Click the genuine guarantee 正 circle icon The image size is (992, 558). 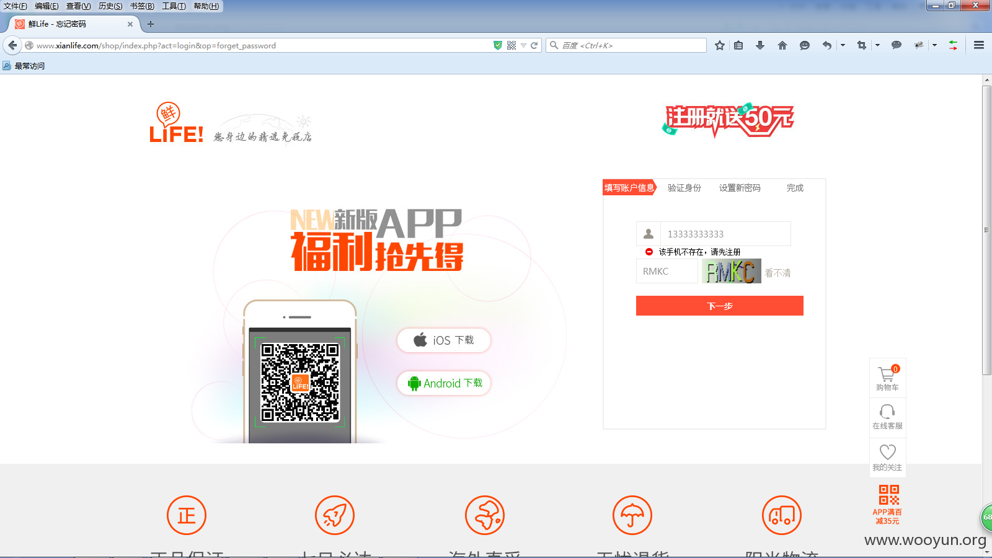pos(187,515)
